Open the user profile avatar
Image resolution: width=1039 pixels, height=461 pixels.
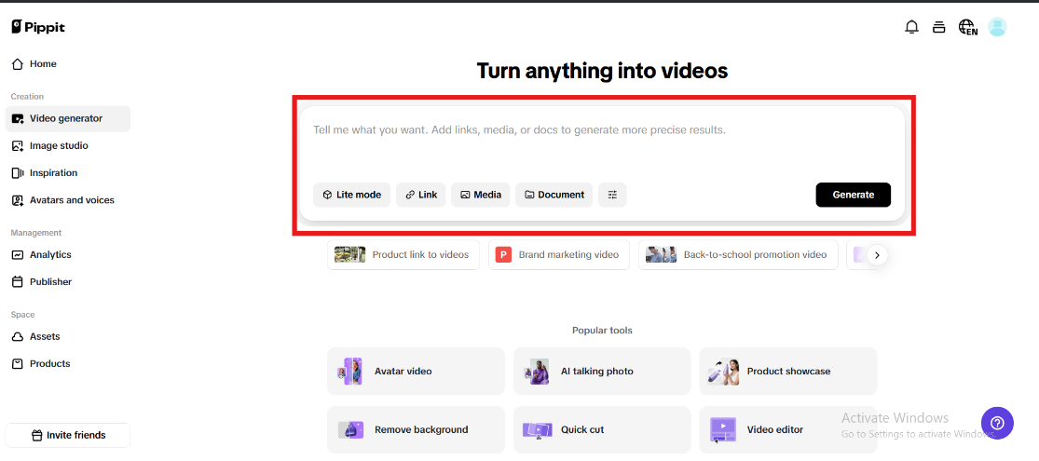[997, 27]
